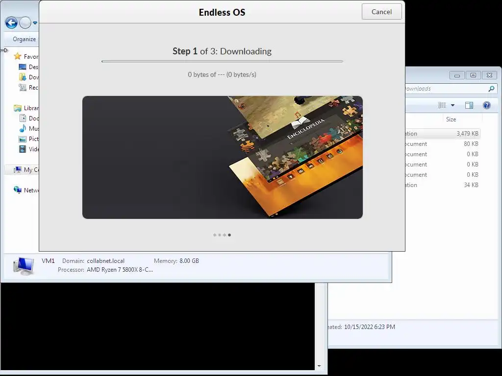Viewport: 502px width, 376px height.
Task: Select the third slideshow dot indicator
Action: point(225,235)
